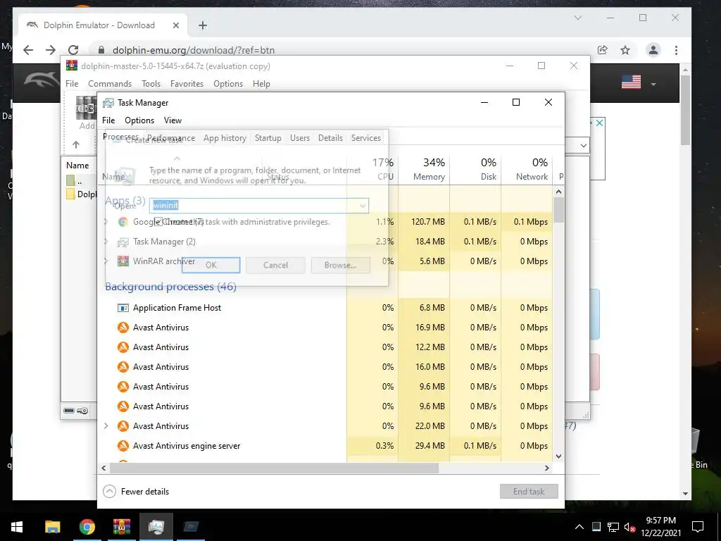Click the End task button
The width and height of the screenshot is (721, 541).
coord(529,491)
